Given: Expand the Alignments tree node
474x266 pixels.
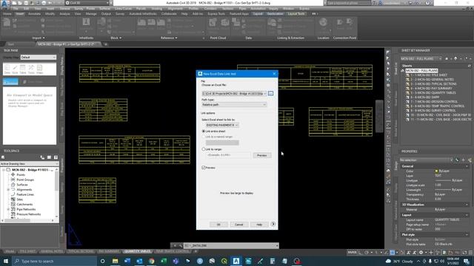Looking at the screenshot, I should click(x=8, y=190).
